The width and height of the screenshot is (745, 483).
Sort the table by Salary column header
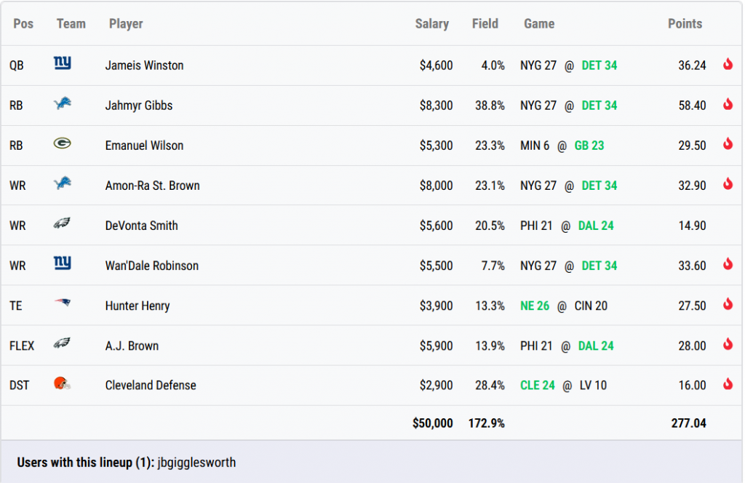click(431, 24)
